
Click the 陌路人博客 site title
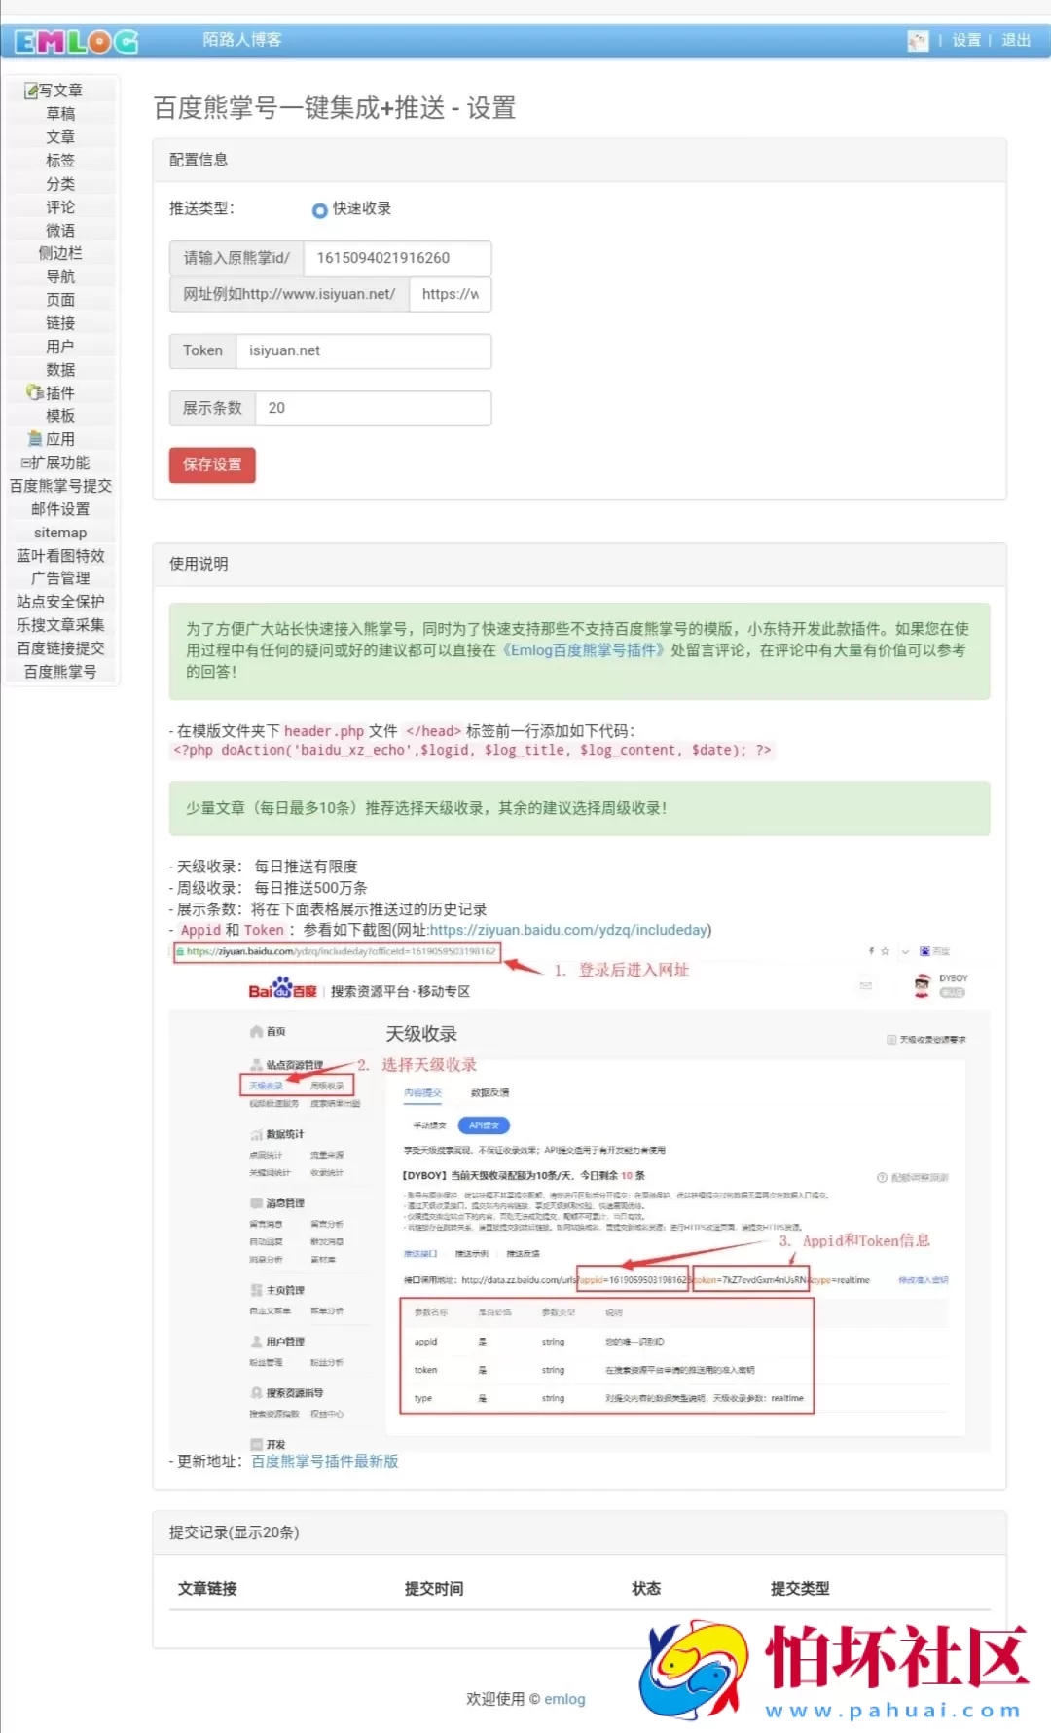(242, 40)
